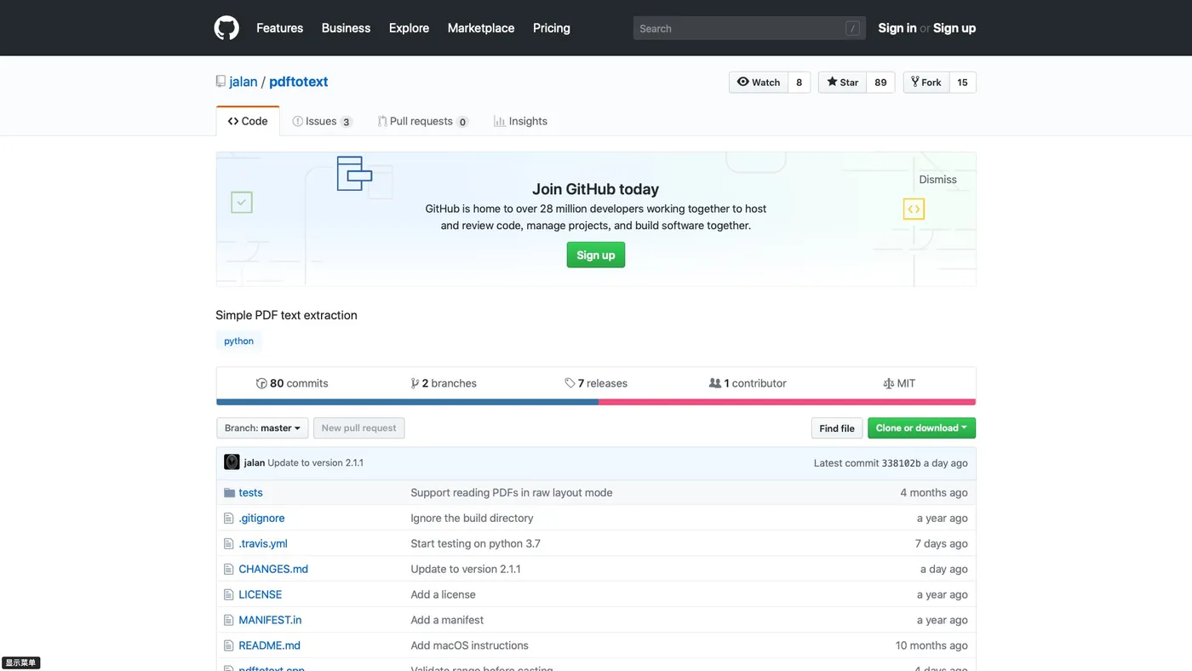1192x671 pixels.
Task: Click the New pull request button
Action: pos(358,428)
